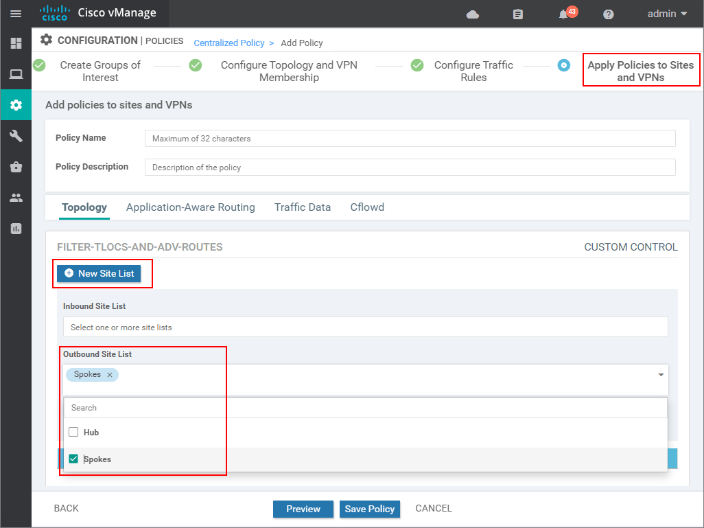704x528 pixels.
Task: View alarms via the bell notification icon
Action: (x=563, y=13)
